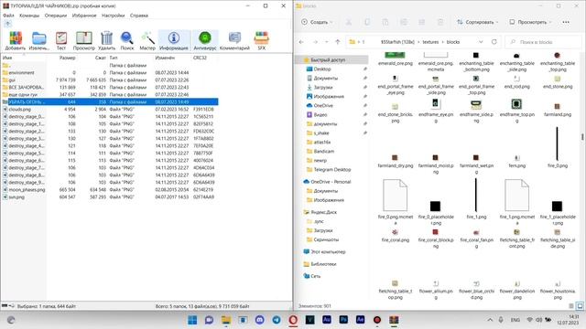Open the Сортировать dropdown in Explorer
The height and width of the screenshot is (329, 586).
click(477, 22)
